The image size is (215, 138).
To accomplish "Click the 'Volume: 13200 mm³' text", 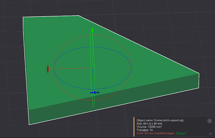I will pos(149,127).
